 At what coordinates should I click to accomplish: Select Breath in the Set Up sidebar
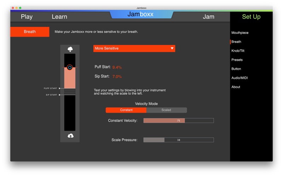coord(236,42)
